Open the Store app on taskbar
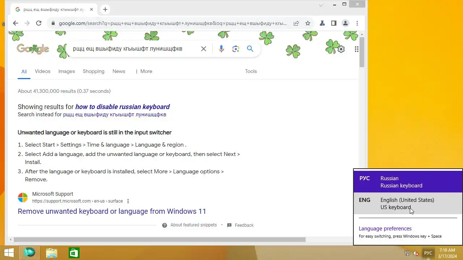The width and height of the screenshot is (463, 260). (74, 253)
